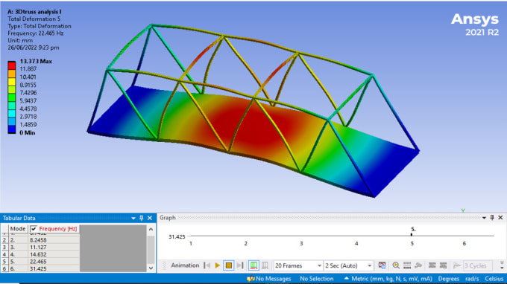Viewport: 507px width, 284px height.
Task: Open the No Messages status item
Action: [269, 279]
